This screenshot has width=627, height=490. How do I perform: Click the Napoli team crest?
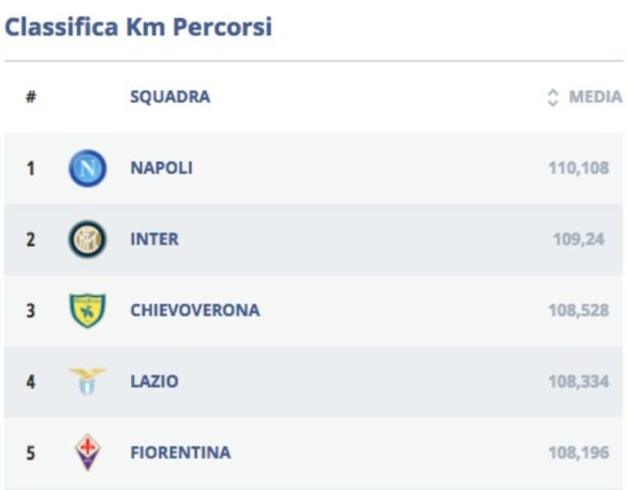pos(87,168)
